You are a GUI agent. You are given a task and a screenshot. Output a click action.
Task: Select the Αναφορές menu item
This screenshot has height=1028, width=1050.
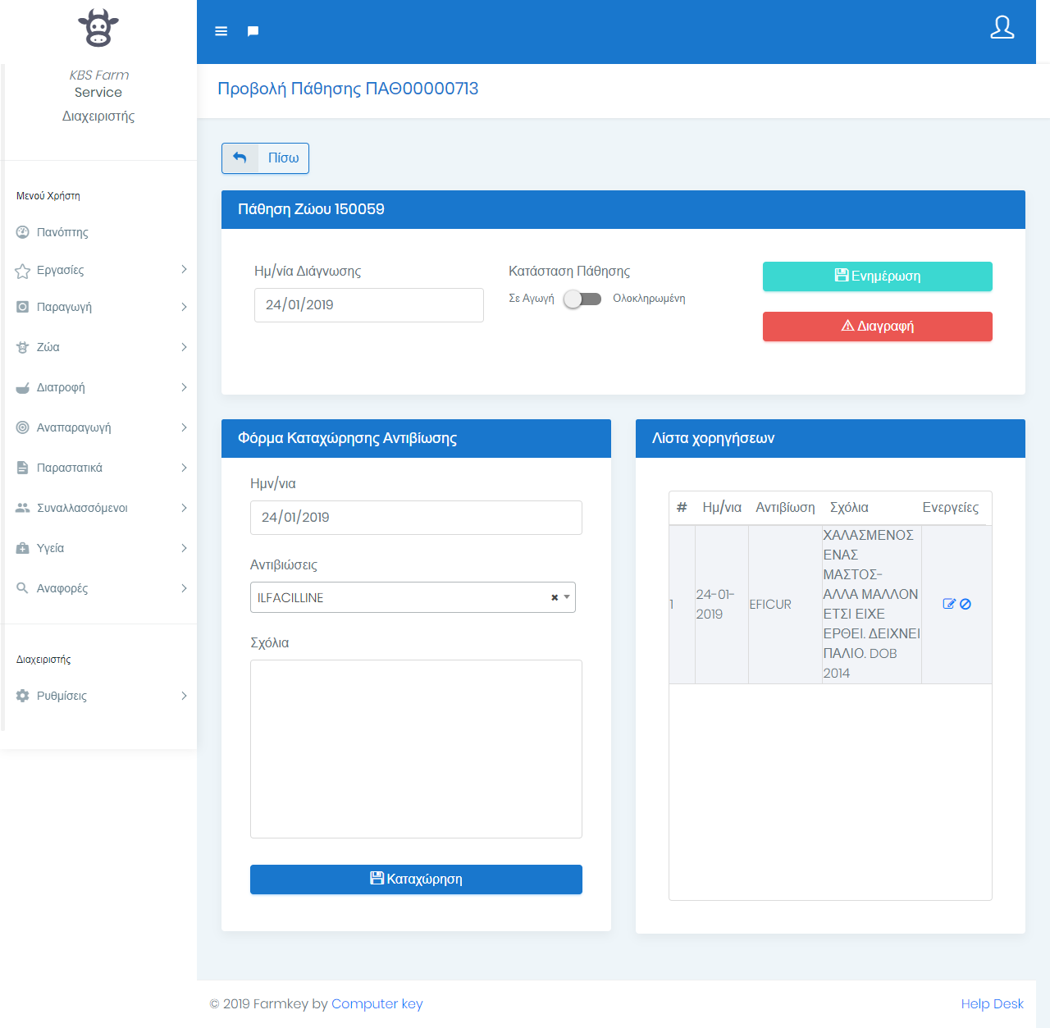[x=62, y=588]
